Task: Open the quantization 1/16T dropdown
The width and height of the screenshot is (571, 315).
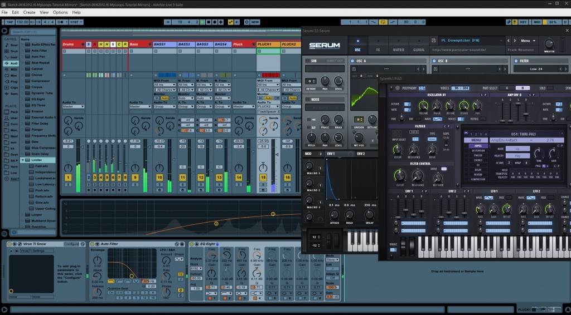Action: 76,22
